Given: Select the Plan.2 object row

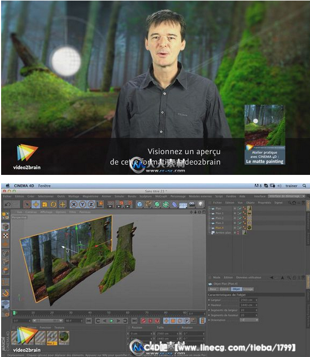Looking at the screenshot, I should click(x=219, y=218).
